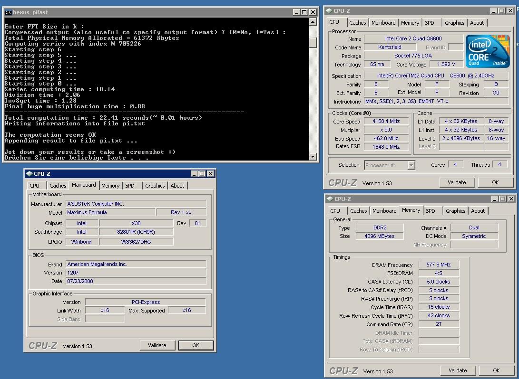Click the Intel Core 2 Quad logo
519x379 pixels.
[x=487, y=51]
